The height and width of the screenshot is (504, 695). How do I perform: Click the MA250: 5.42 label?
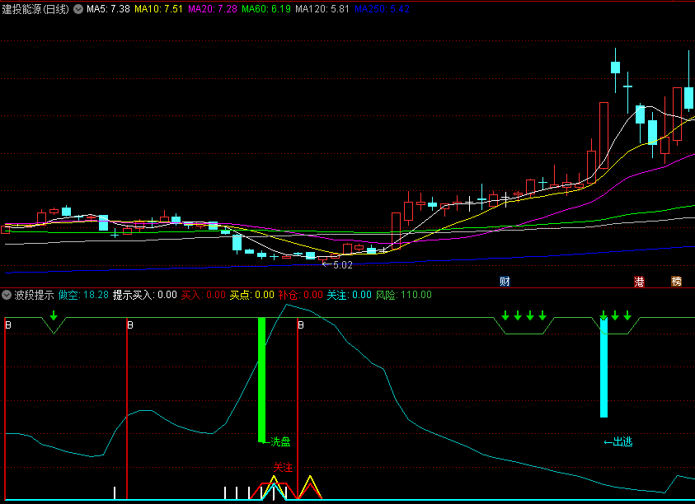(x=382, y=9)
